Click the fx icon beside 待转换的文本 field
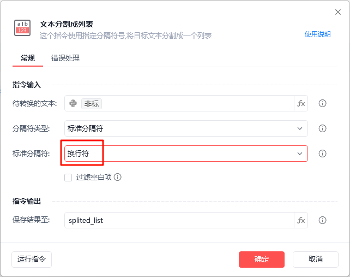 [301, 103]
